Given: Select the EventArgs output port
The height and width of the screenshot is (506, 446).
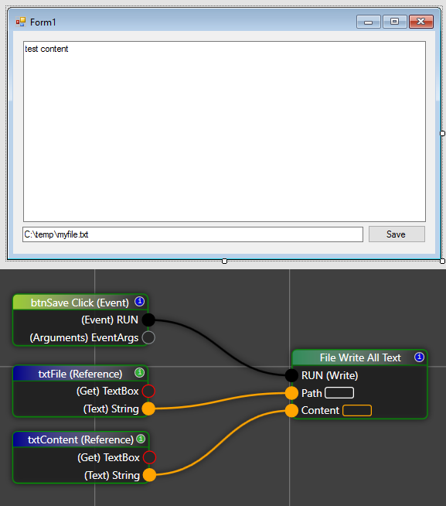Looking at the screenshot, I should [148, 337].
